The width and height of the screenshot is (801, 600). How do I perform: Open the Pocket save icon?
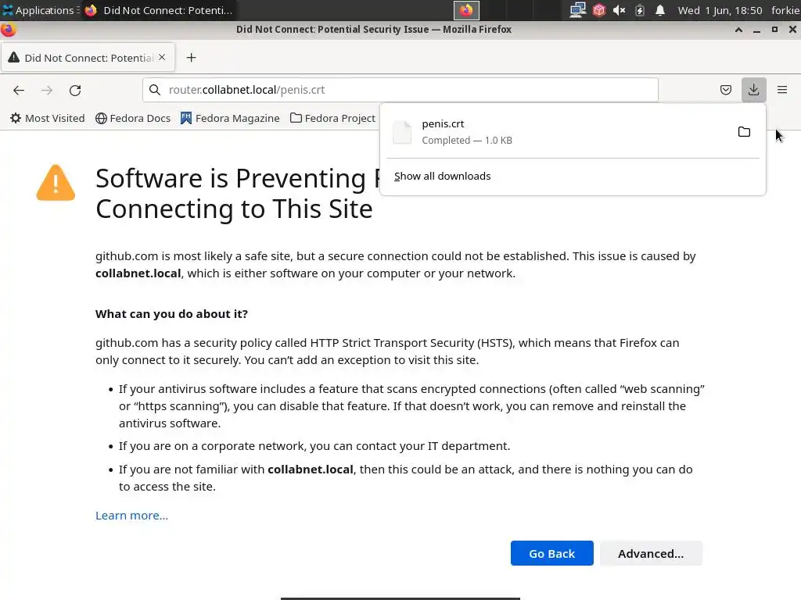(726, 90)
